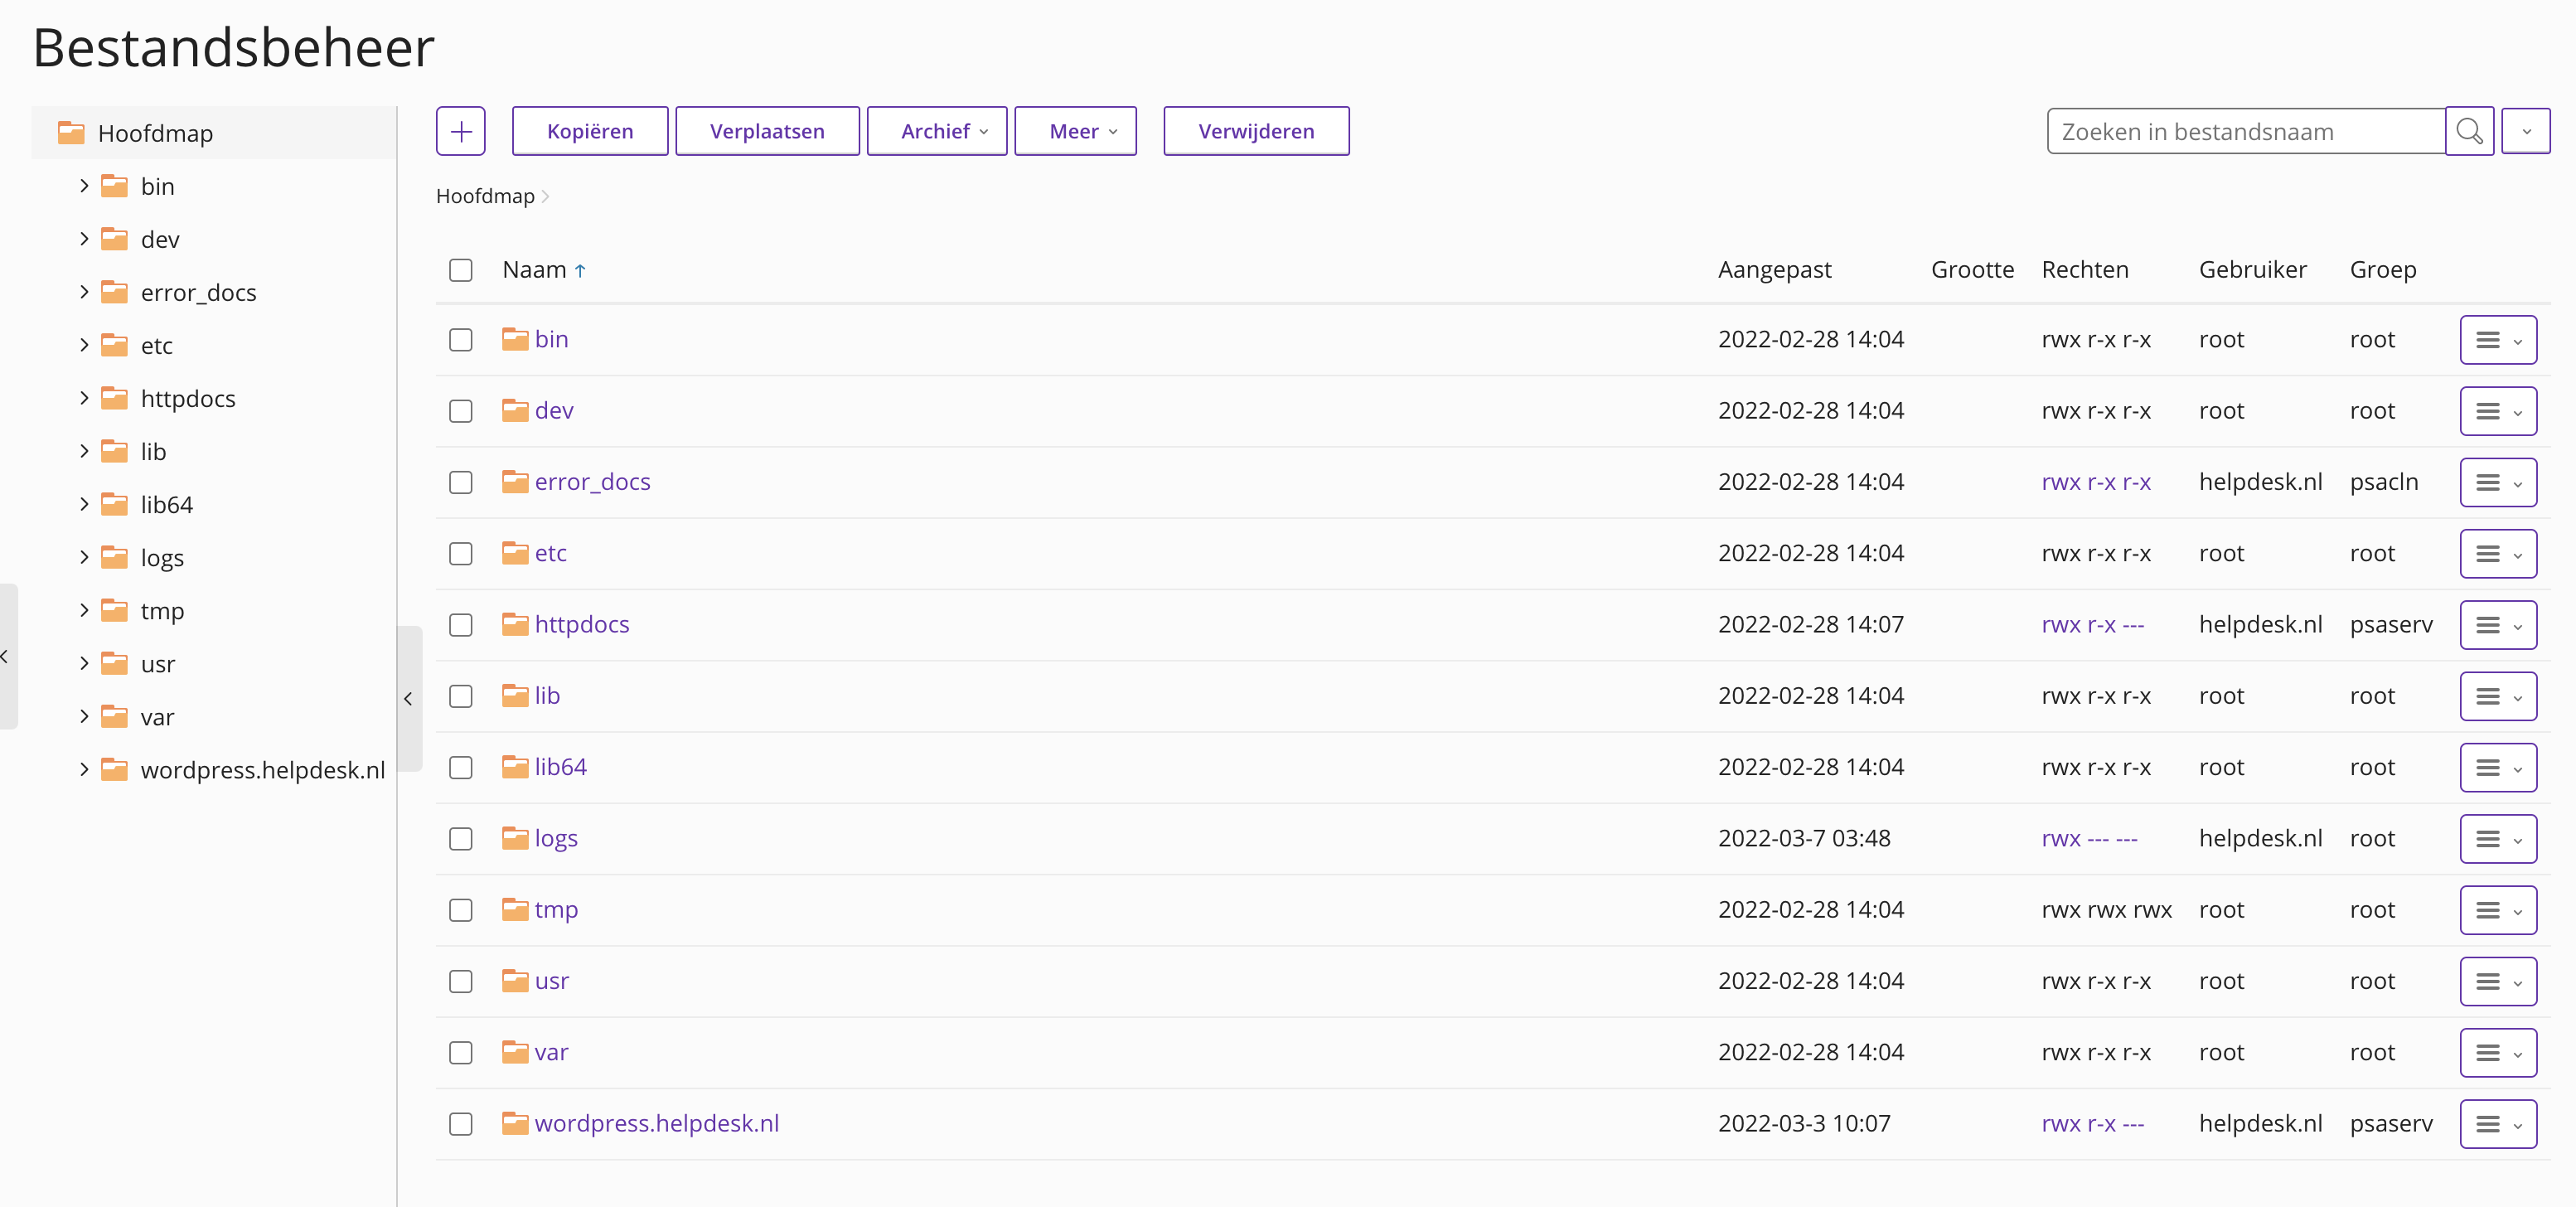Check the box next to logs folder
The height and width of the screenshot is (1207, 2576).
pyautogui.click(x=460, y=839)
